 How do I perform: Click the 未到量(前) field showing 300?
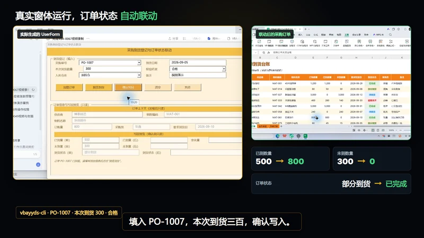pyautogui.click(x=100, y=147)
